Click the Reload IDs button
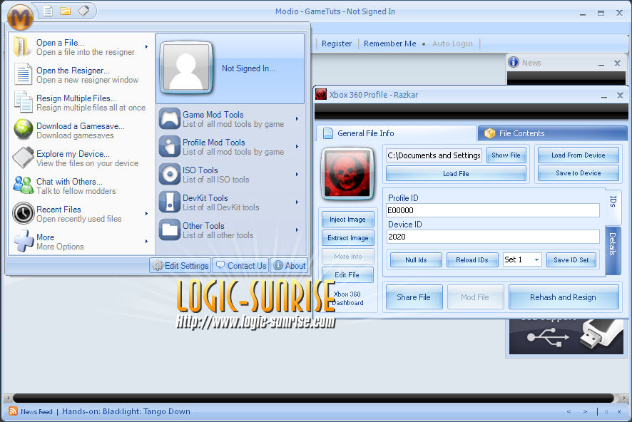This screenshot has width=632, height=422. tap(472, 259)
